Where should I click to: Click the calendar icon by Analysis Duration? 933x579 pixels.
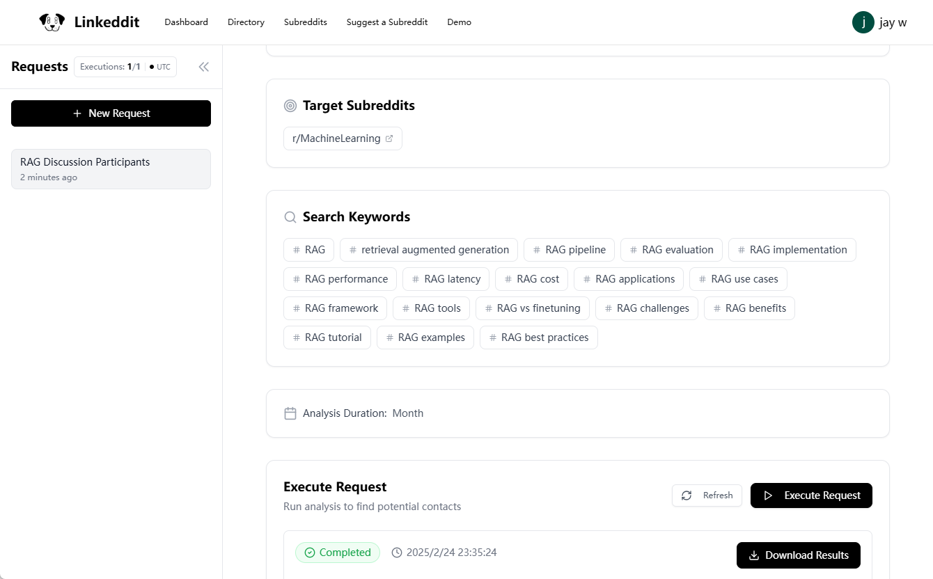290,413
